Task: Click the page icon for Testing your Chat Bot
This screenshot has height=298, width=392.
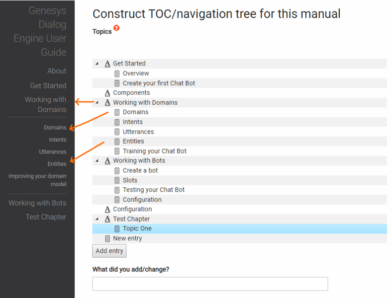Action: 117,190
